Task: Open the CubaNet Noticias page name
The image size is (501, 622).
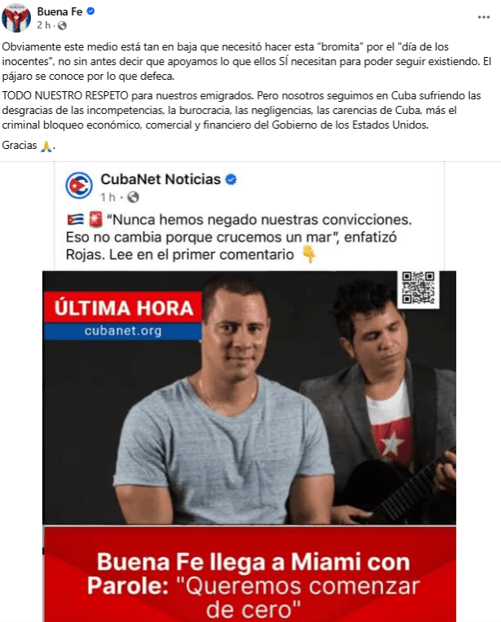Action: point(160,179)
